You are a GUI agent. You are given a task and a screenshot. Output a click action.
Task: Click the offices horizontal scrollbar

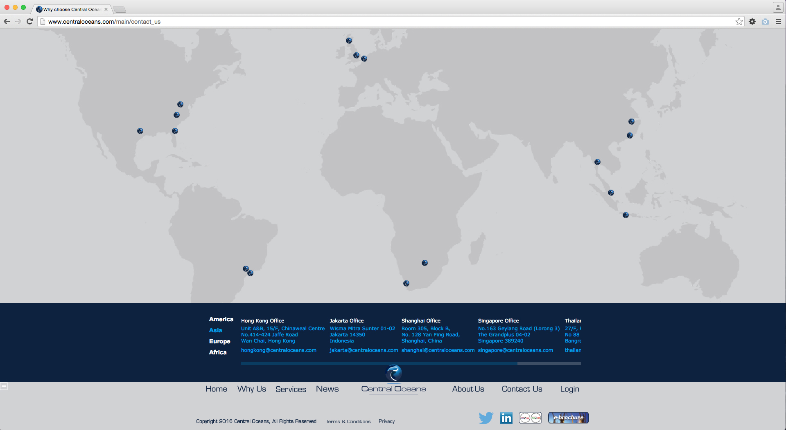click(379, 363)
